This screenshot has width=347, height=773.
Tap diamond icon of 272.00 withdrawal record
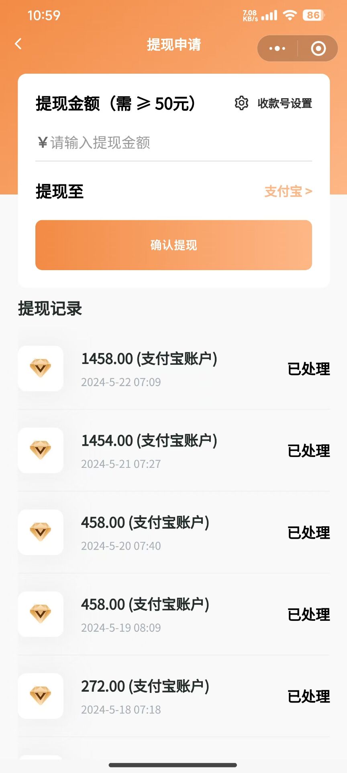[x=41, y=696]
